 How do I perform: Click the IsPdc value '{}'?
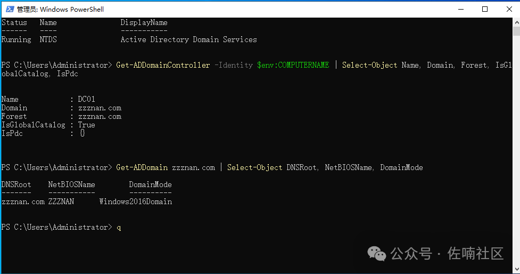pos(82,133)
